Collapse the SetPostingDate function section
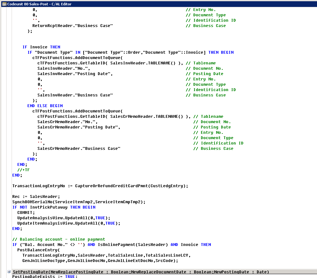Screen dimensions: 317x278 (x=9, y=272)
